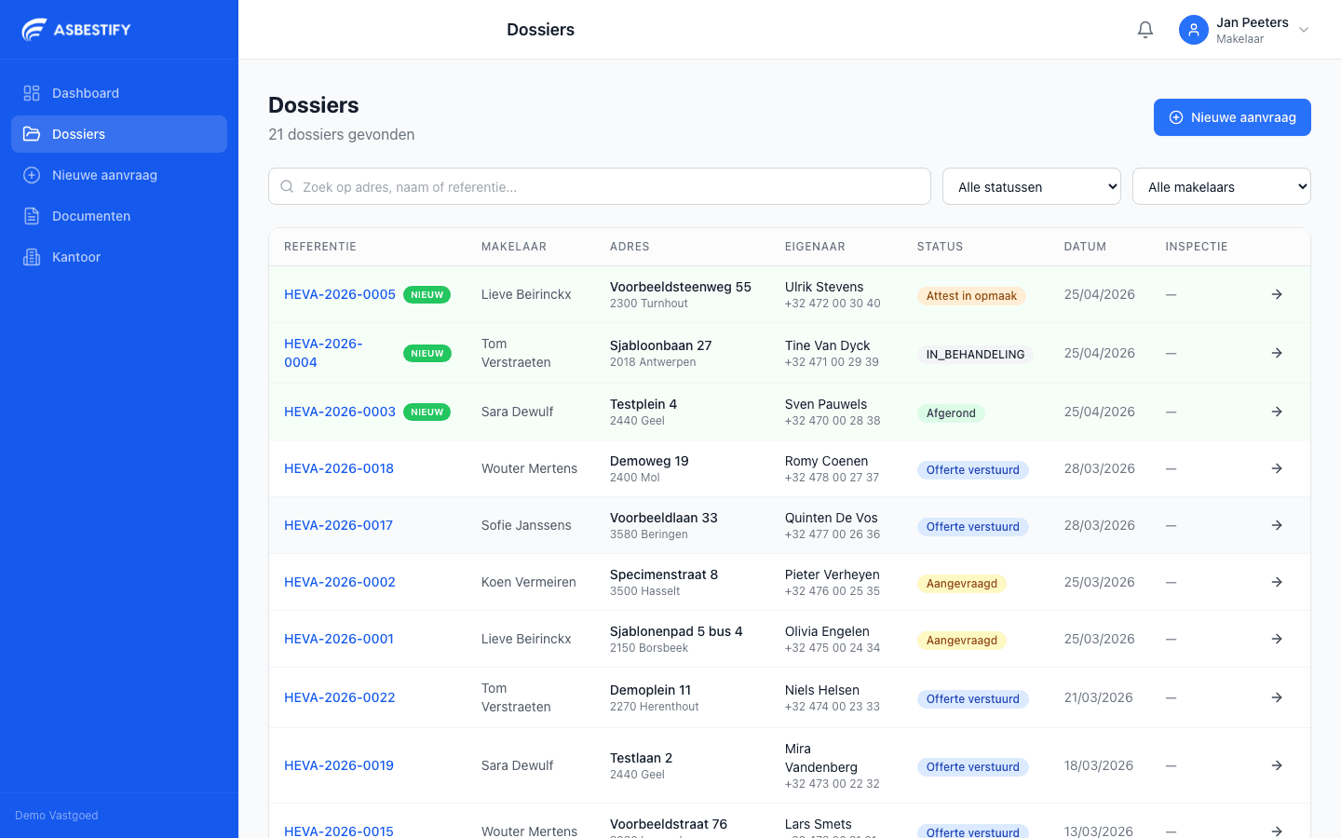1341x838 pixels.
Task: Click the magnifier icon in search bar
Action: point(287,186)
